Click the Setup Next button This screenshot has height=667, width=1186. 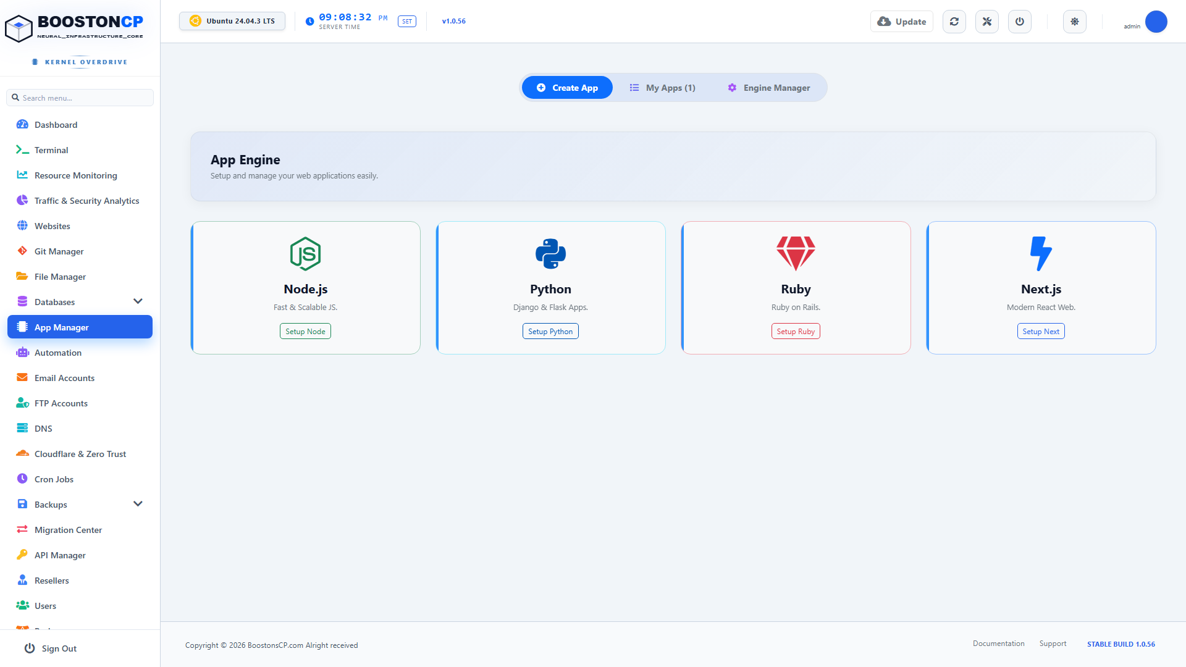[1041, 332]
